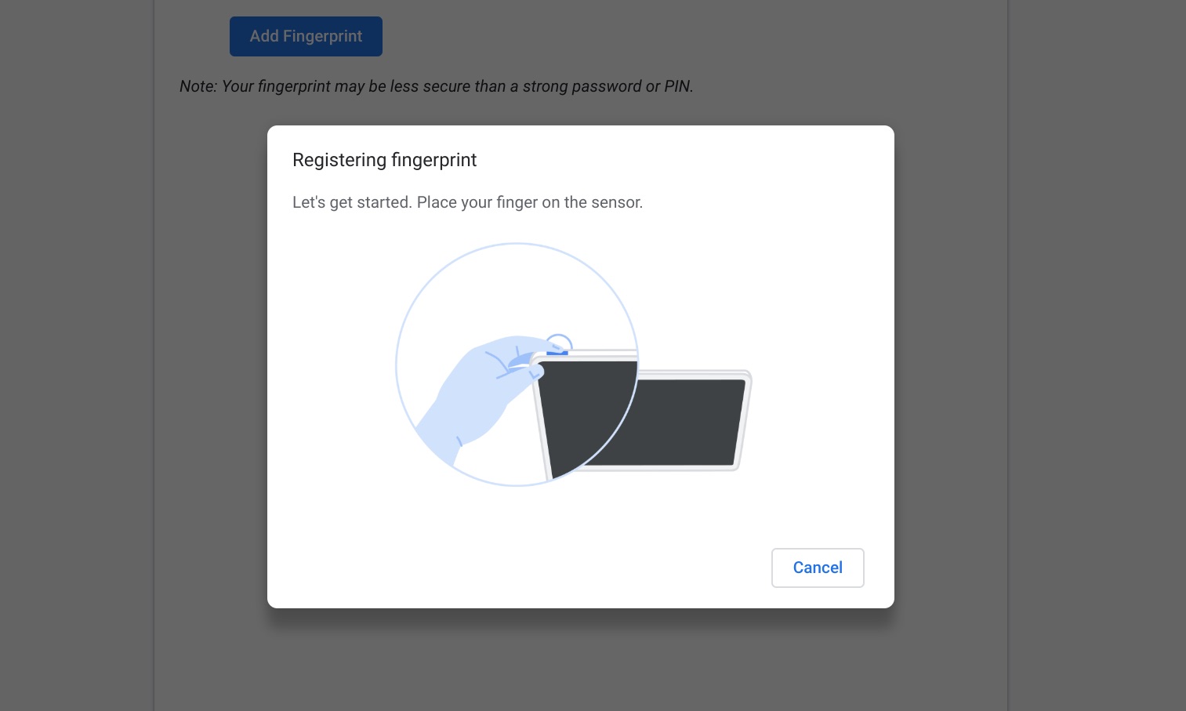Click the word "Note:" in the italic line

click(x=198, y=86)
